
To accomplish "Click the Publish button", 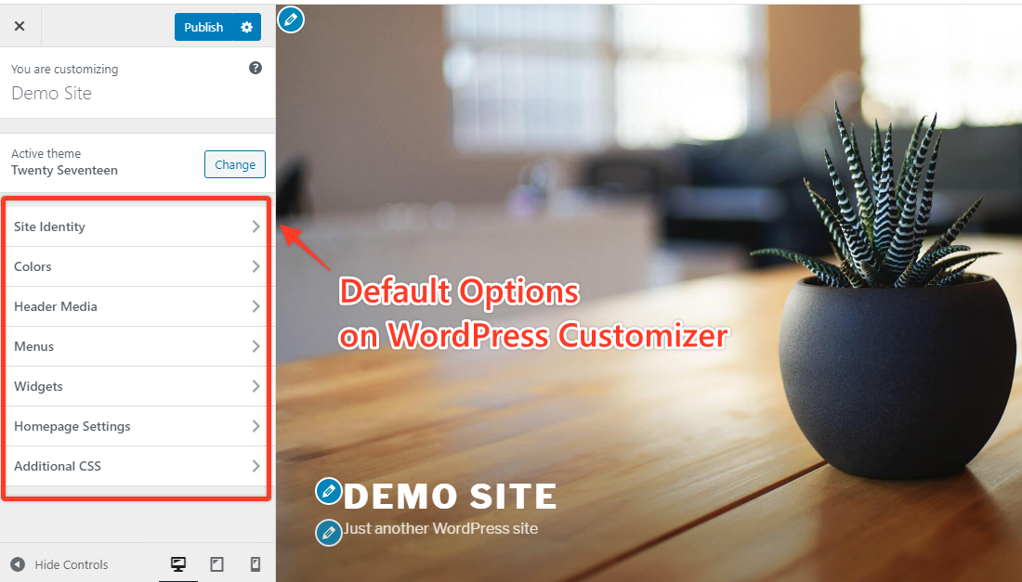I will (203, 27).
